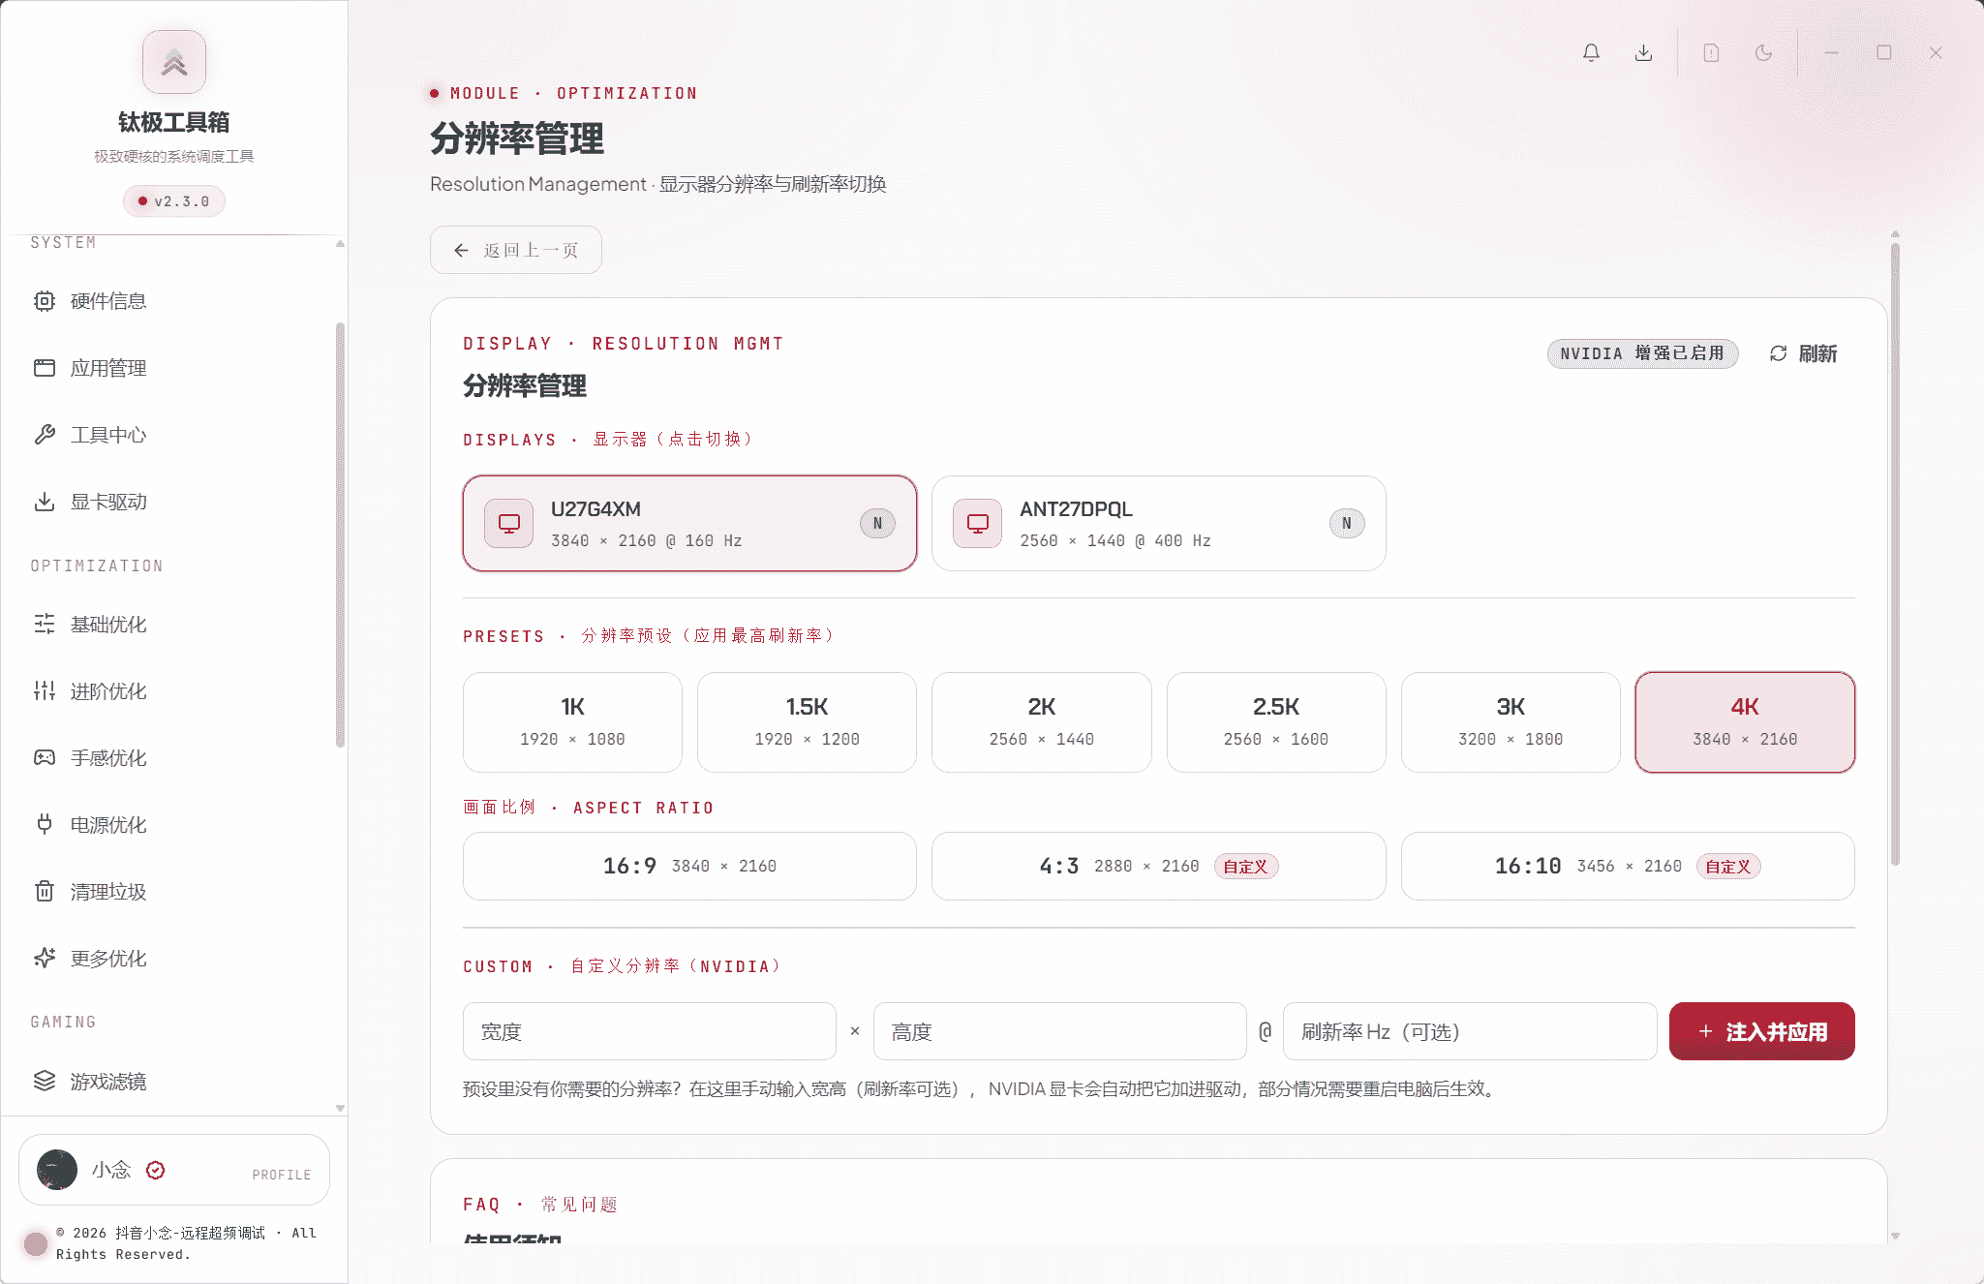Apply the 2.5K 2560 × 1600 preset
Viewport: 1984px width, 1284px height.
pyautogui.click(x=1276, y=722)
